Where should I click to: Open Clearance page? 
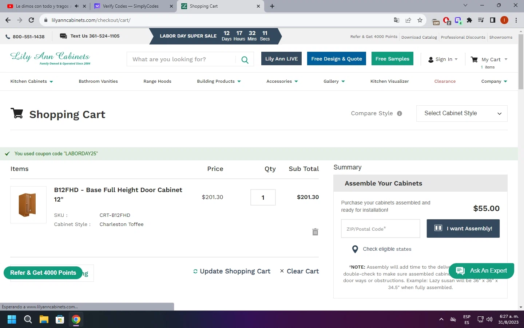(445, 81)
